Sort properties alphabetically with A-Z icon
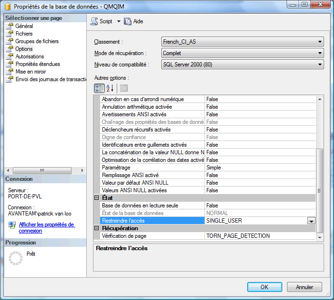This screenshot has width=334, height=300. tap(110, 88)
